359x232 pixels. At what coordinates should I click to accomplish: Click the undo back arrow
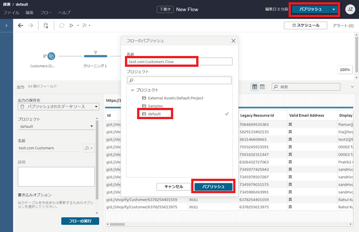(21, 25)
